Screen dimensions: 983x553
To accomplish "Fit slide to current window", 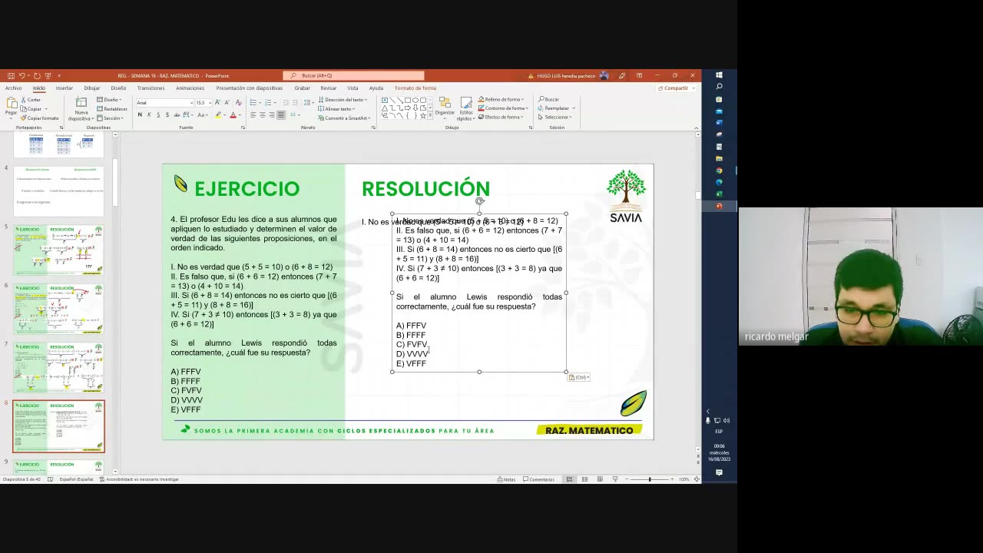I will (697, 479).
